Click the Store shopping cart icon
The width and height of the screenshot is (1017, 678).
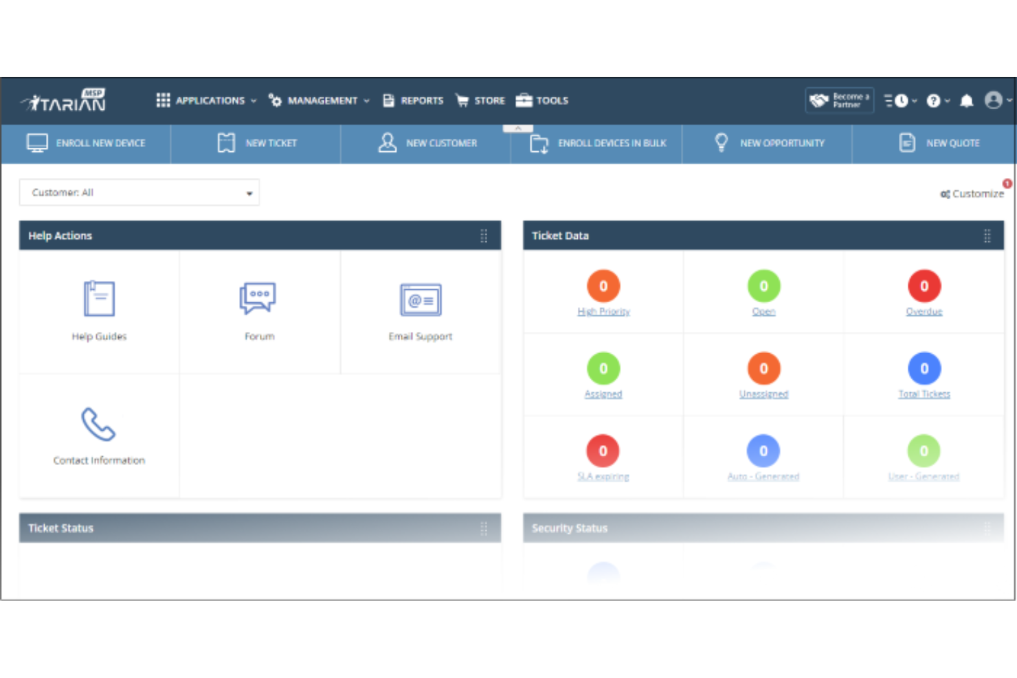click(464, 100)
